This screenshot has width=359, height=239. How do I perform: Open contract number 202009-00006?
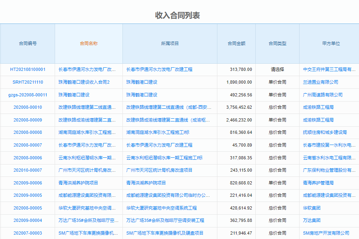tap(28, 183)
